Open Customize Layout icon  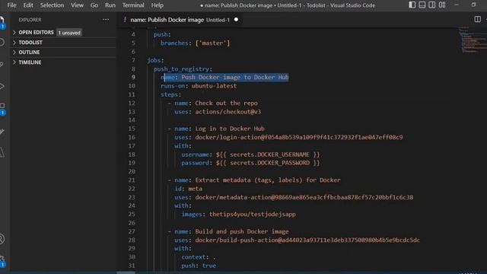(442, 5)
